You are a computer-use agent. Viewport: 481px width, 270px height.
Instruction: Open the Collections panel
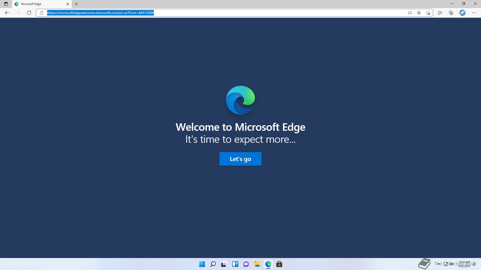(x=451, y=13)
